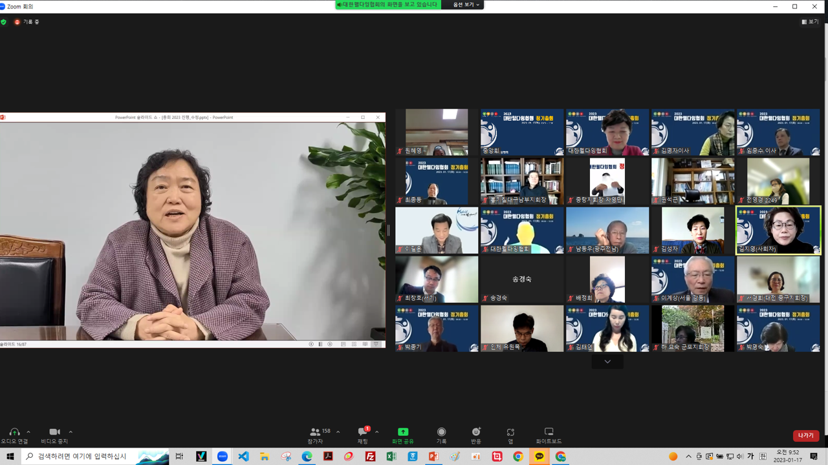Open the whiteboard (화이트보드)
The width and height of the screenshot is (828, 465).
(549, 432)
